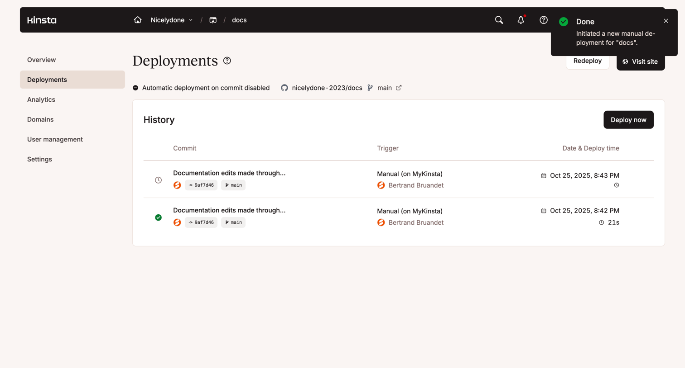Go to the home icon in header
685x368 pixels.
click(138, 20)
